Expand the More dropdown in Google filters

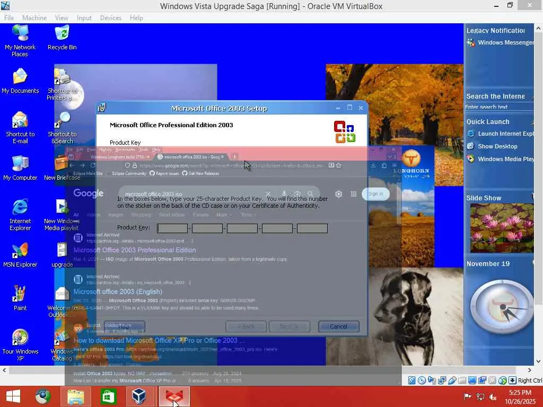coord(223,215)
